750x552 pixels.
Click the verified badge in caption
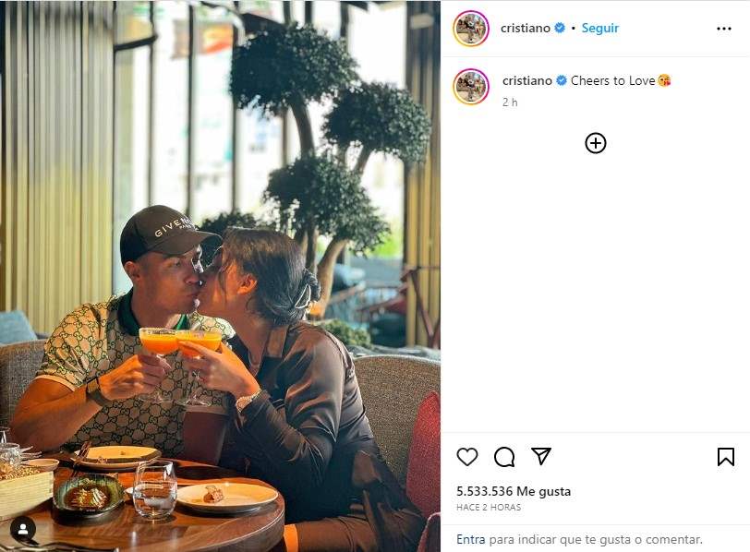click(562, 80)
